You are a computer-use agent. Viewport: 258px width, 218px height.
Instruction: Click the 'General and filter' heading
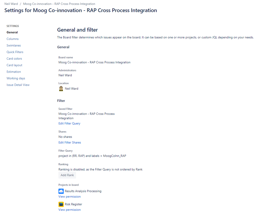(x=77, y=30)
